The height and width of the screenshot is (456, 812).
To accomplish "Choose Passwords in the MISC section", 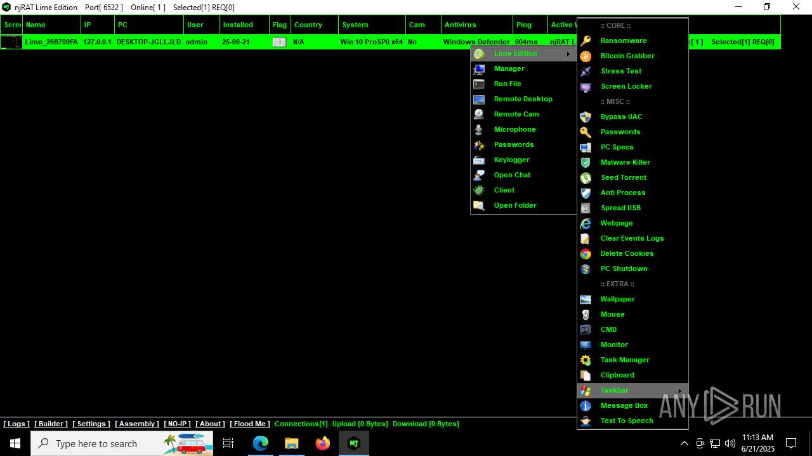I will [x=620, y=132].
